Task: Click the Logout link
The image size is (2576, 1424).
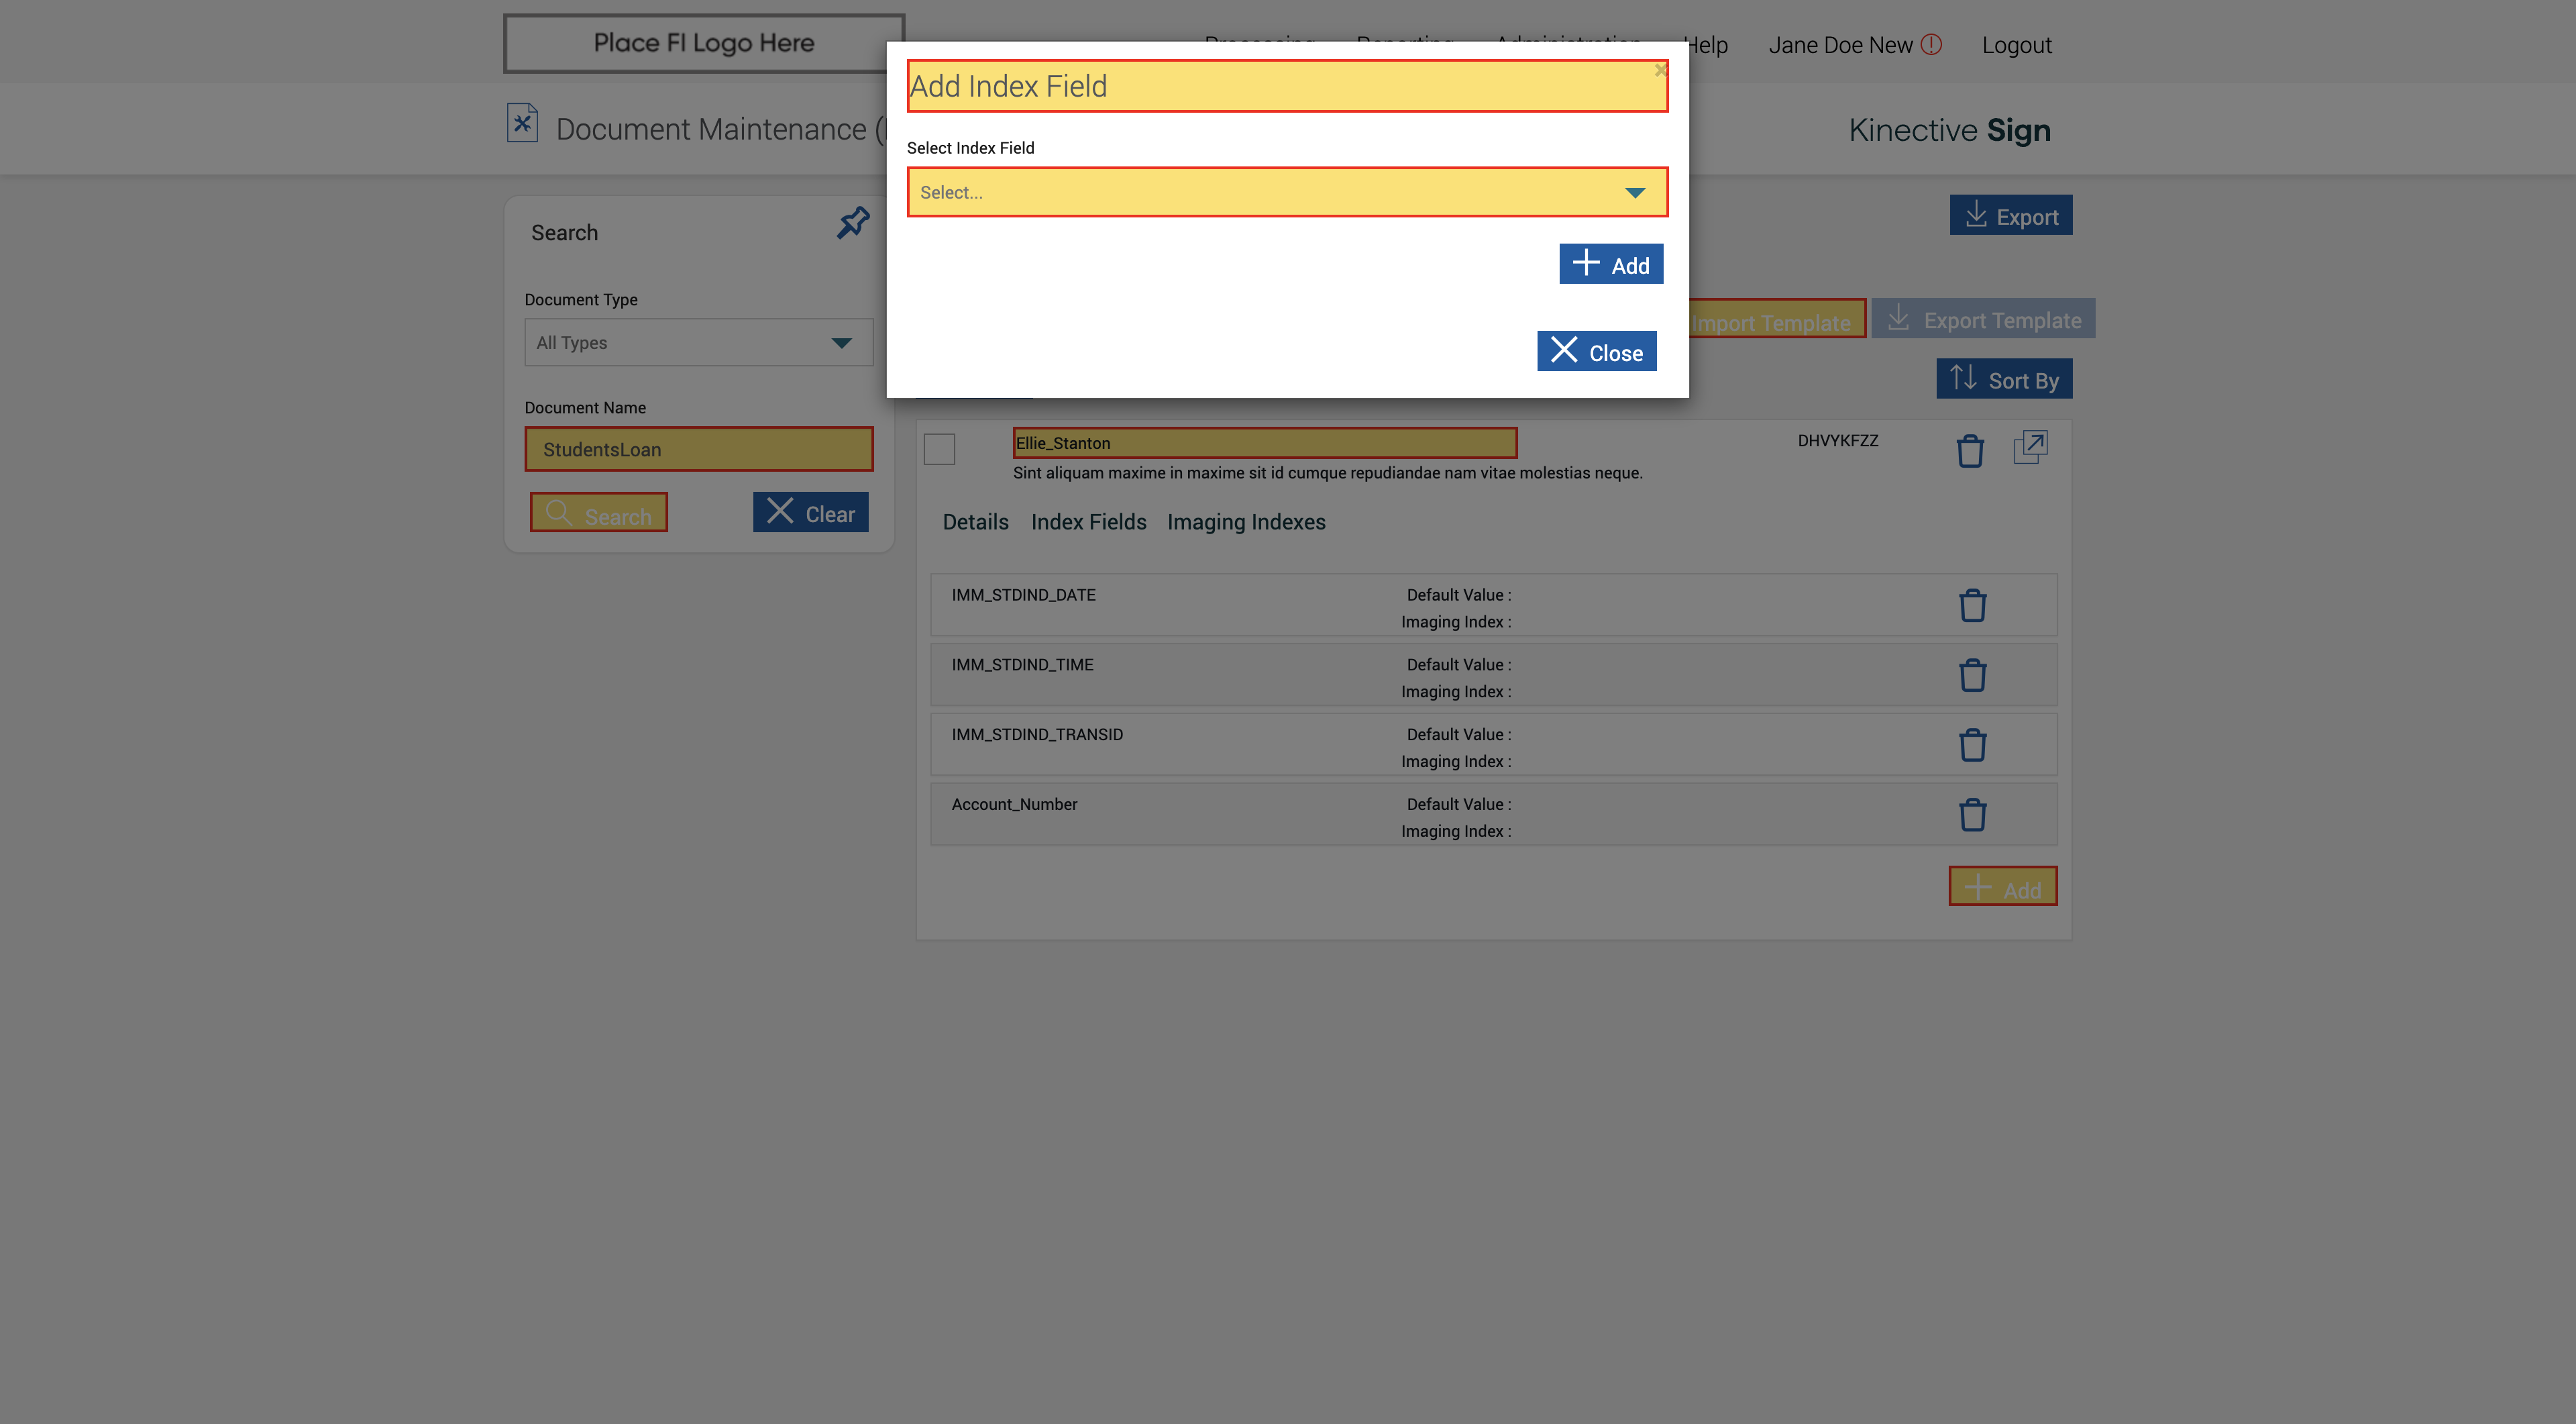Action: click(2016, 45)
